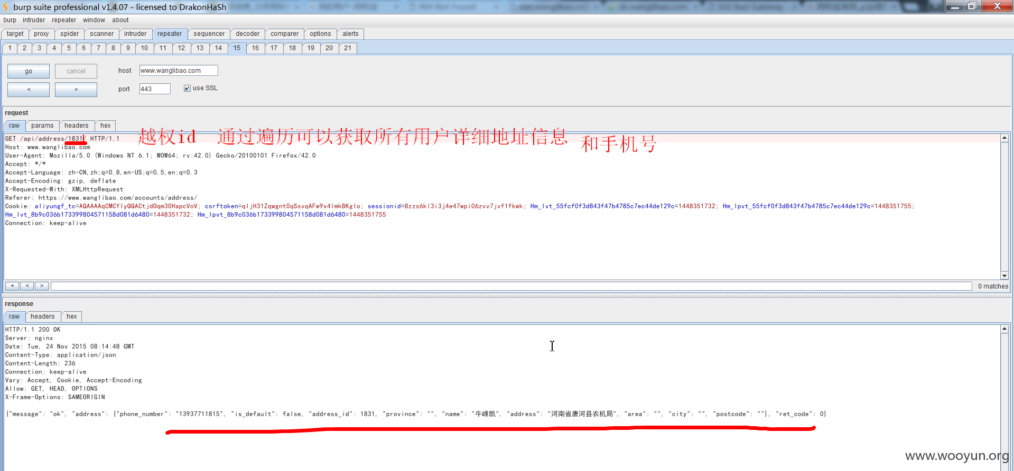1014x471 pixels.
Task: Click the search next-match > button
Action: (x=42, y=286)
